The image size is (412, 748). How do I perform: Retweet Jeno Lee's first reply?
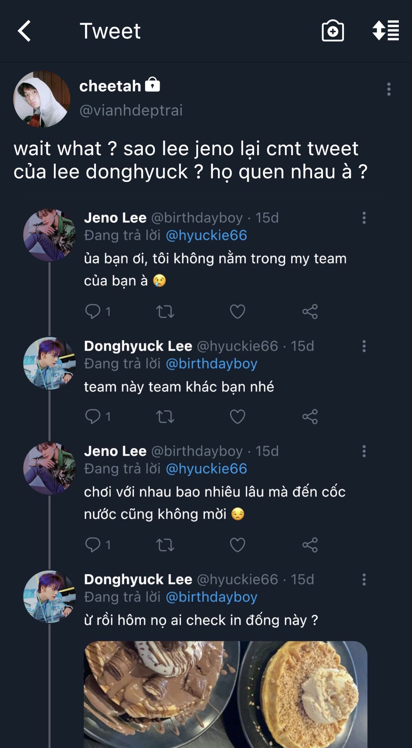pos(165,312)
